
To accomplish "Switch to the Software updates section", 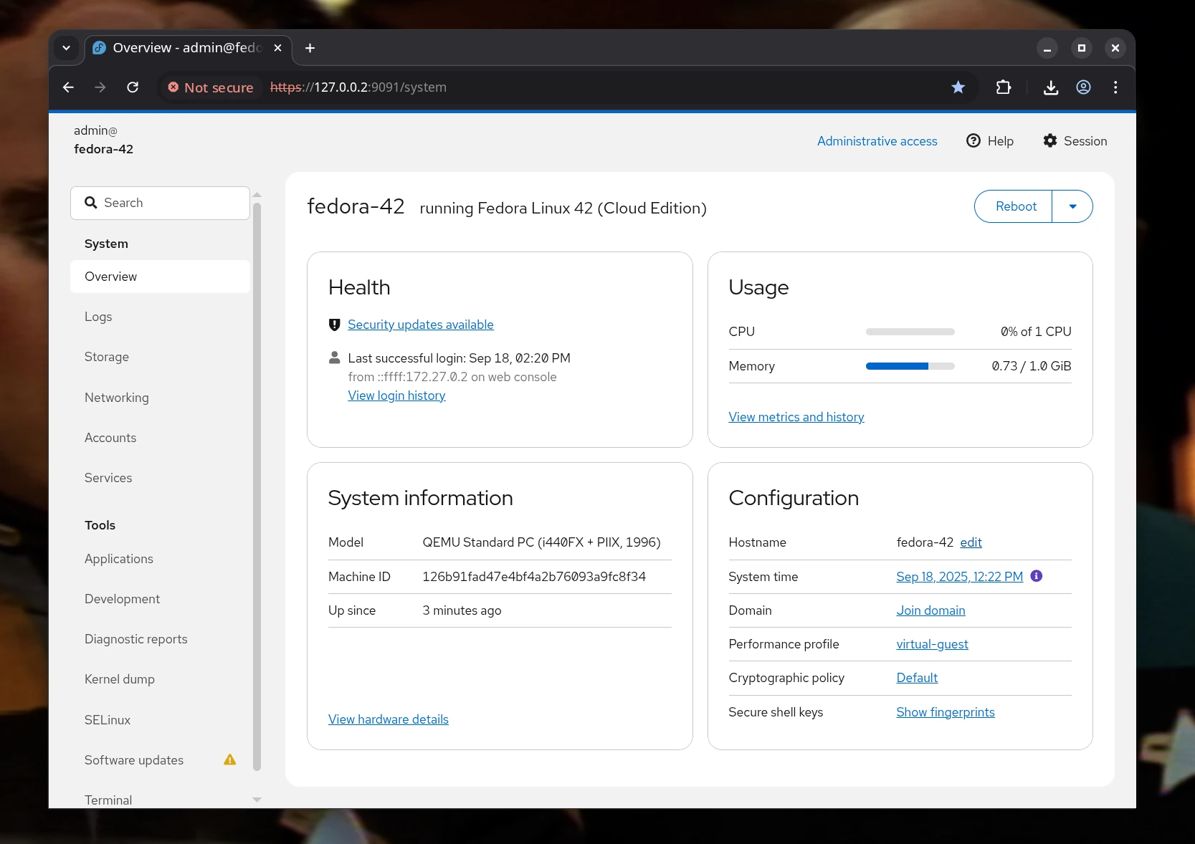I will click(133, 759).
